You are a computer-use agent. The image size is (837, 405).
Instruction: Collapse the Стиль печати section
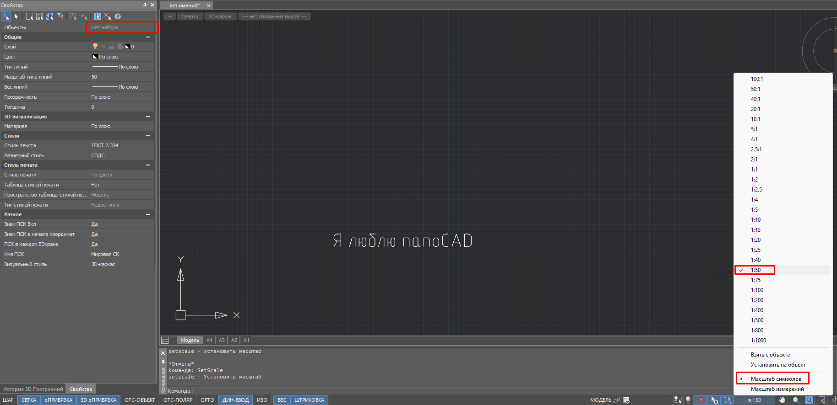tap(148, 165)
